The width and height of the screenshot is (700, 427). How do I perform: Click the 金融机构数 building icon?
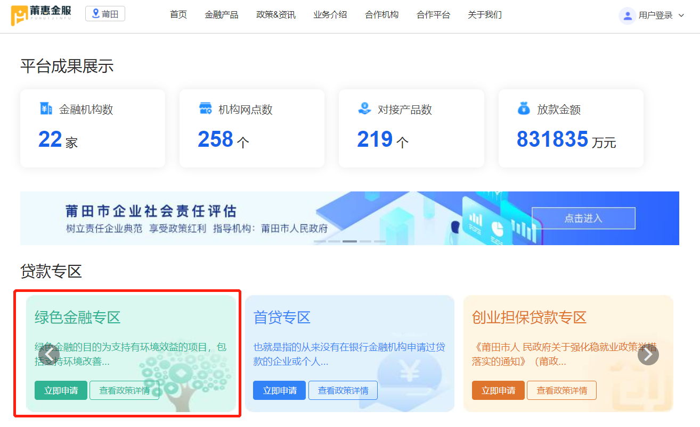click(x=46, y=108)
